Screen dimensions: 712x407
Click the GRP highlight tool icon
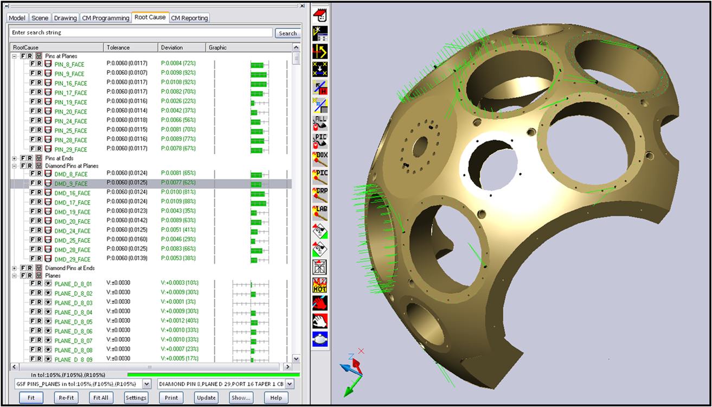(320, 194)
